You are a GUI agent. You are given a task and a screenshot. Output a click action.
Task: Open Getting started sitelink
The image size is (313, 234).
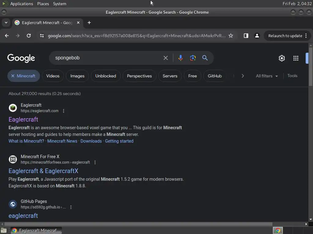pyautogui.click(x=119, y=141)
